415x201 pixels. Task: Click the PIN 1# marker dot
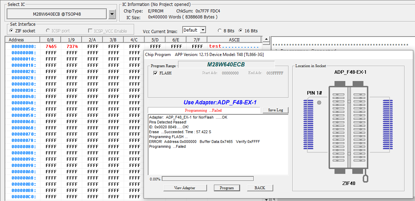[319, 103]
